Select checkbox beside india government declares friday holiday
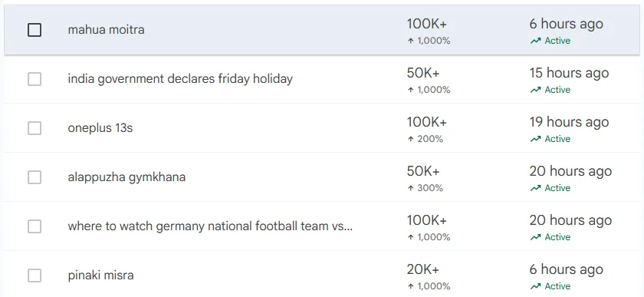The height and width of the screenshot is (297, 644). (x=34, y=79)
